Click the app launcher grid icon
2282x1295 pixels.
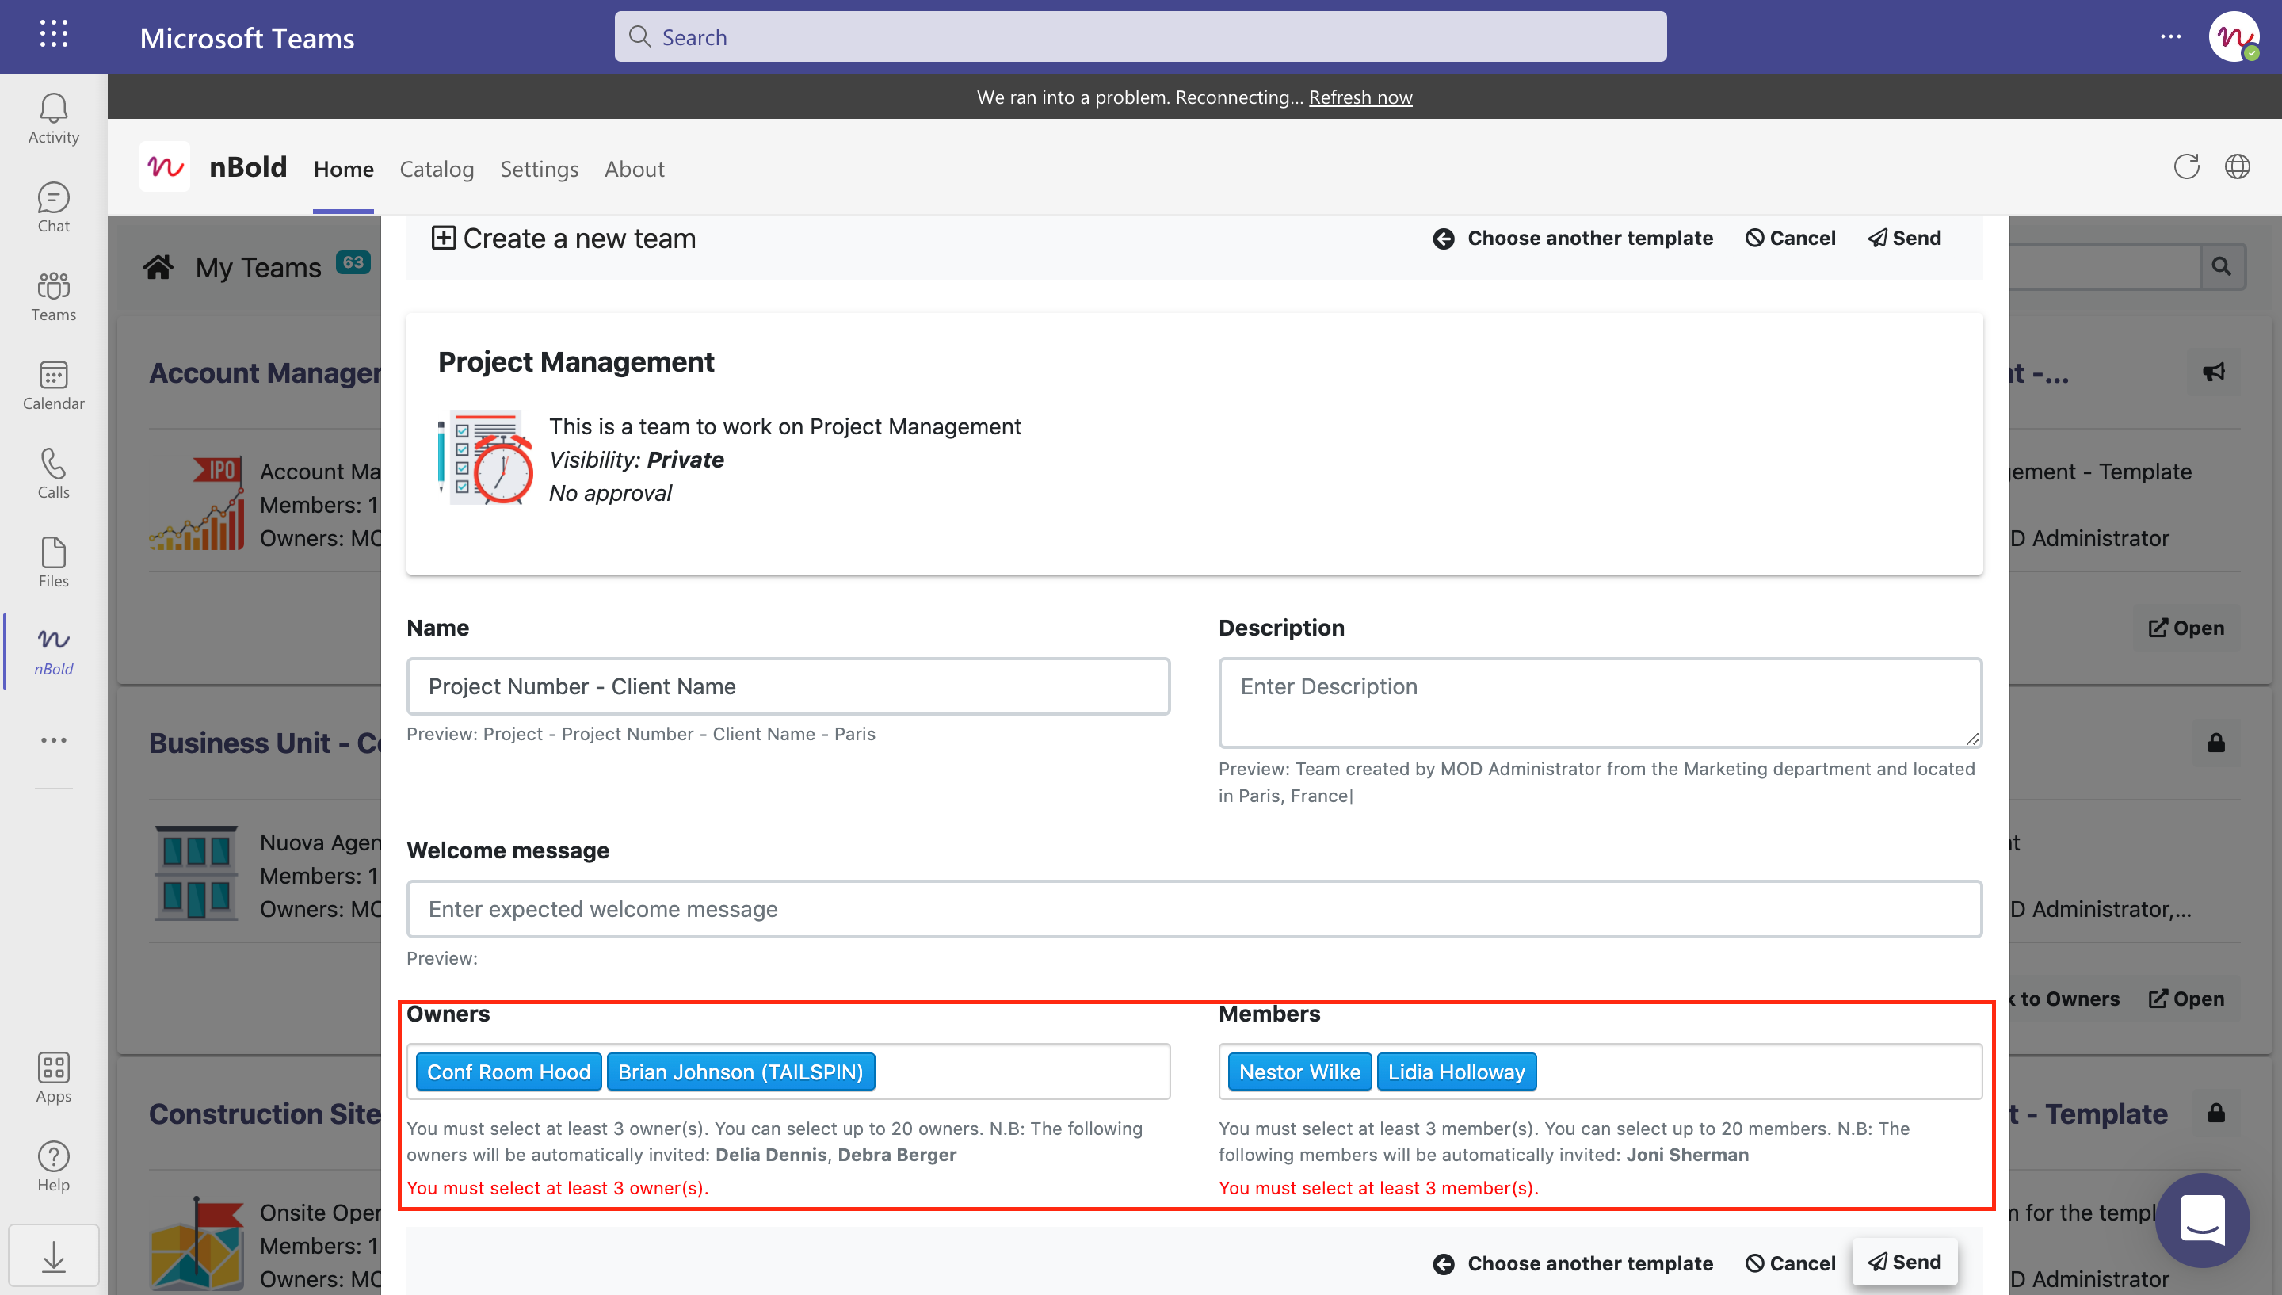53,36
